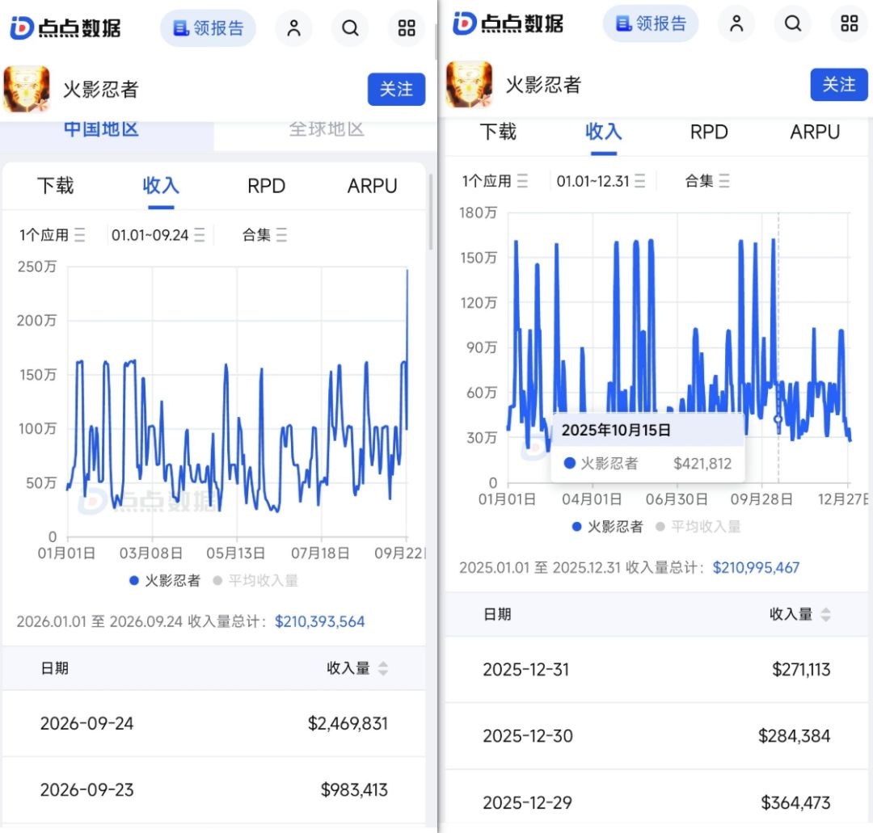Click the 2025年10月15日 tooltip header
The image size is (873, 833).
point(616,430)
